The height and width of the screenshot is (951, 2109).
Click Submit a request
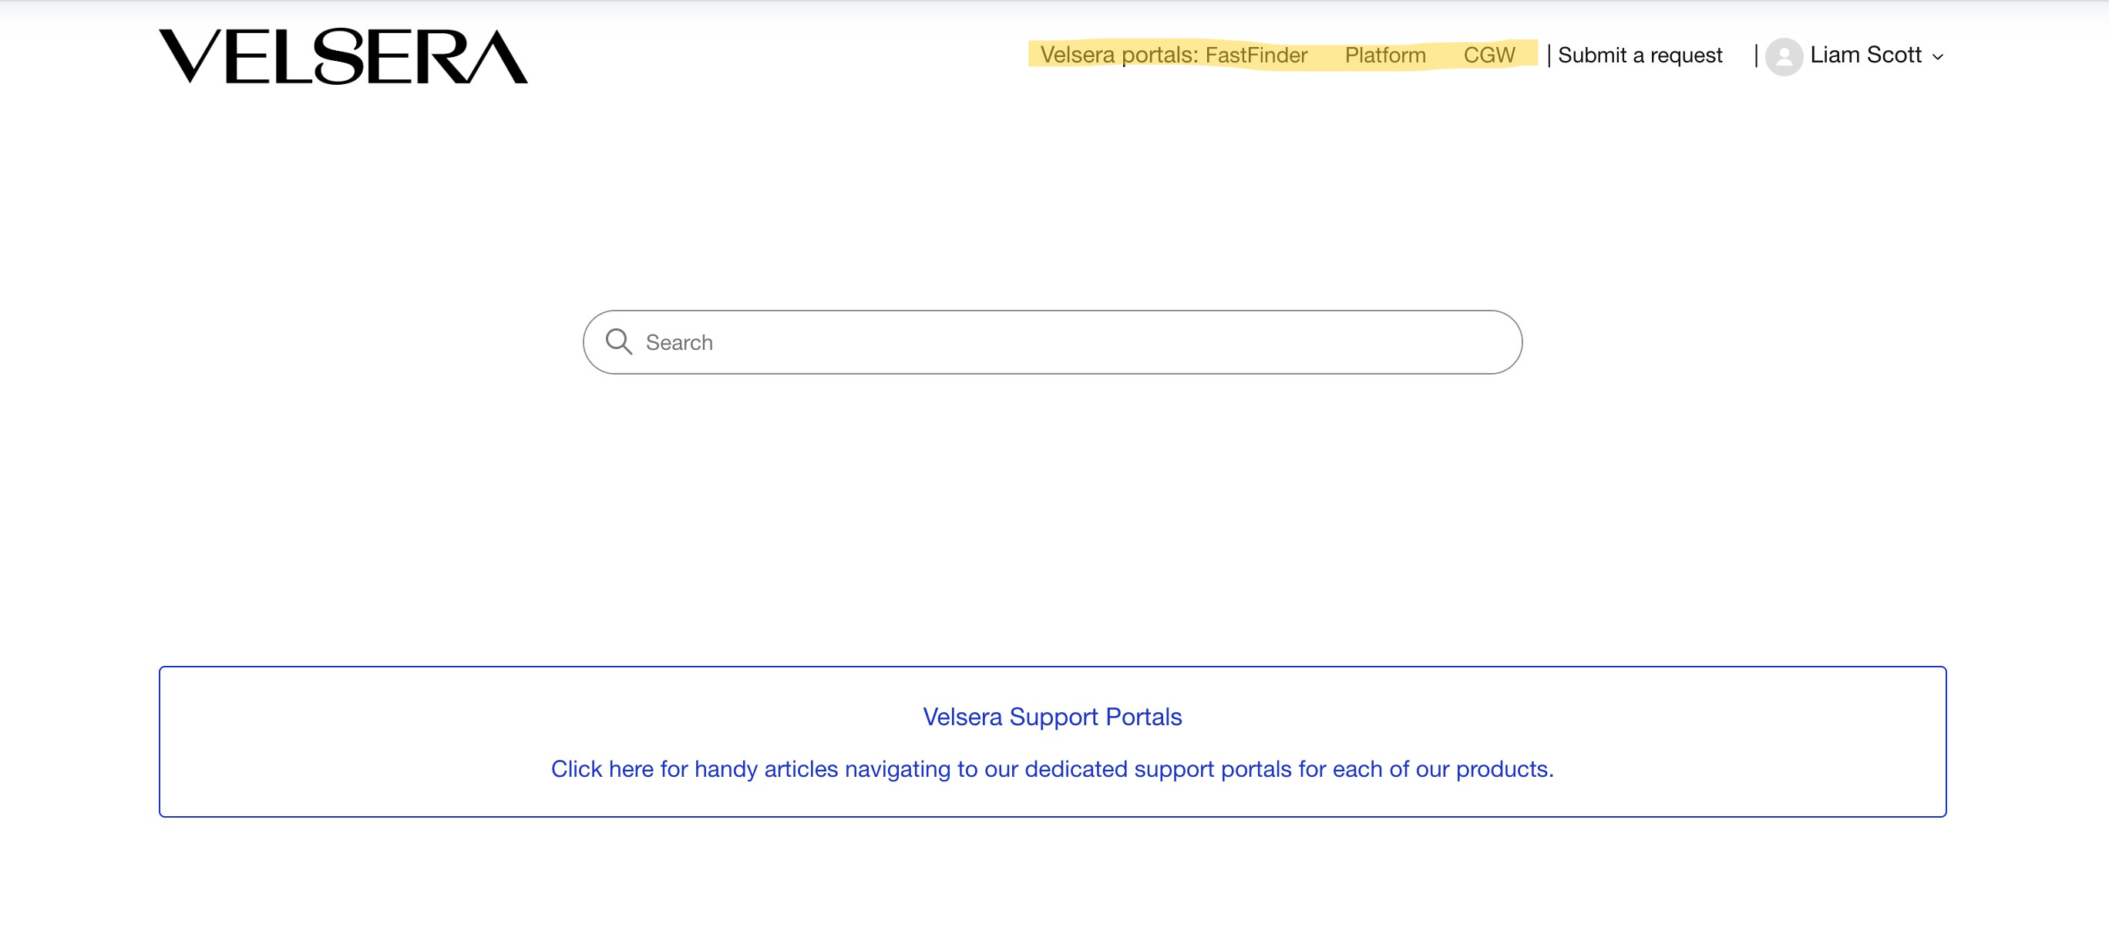coord(1640,55)
